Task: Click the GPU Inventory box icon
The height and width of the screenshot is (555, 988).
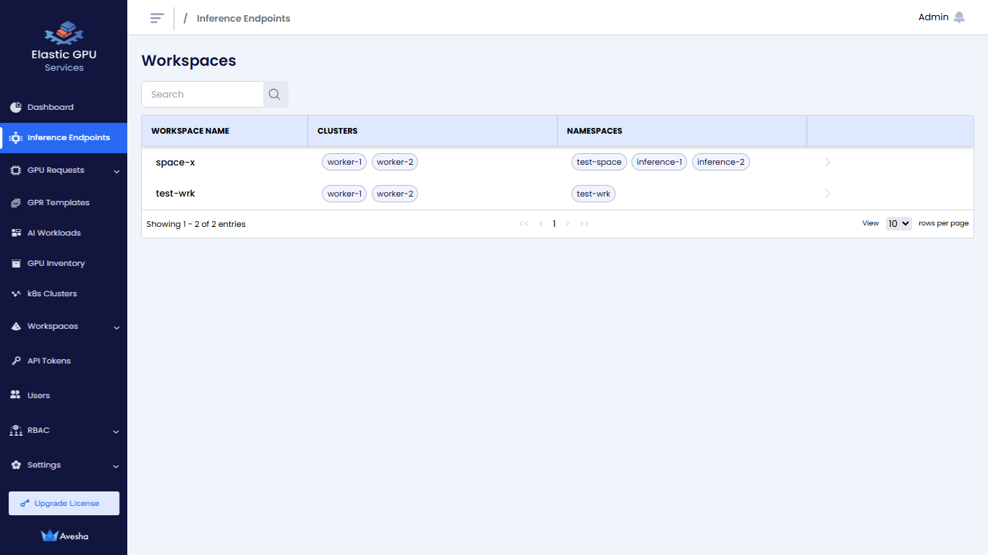Action: point(16,264)
